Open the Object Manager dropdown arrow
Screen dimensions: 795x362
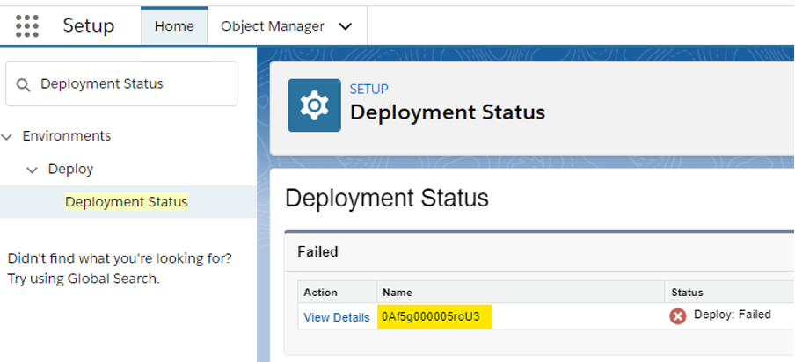pos(346,26)
